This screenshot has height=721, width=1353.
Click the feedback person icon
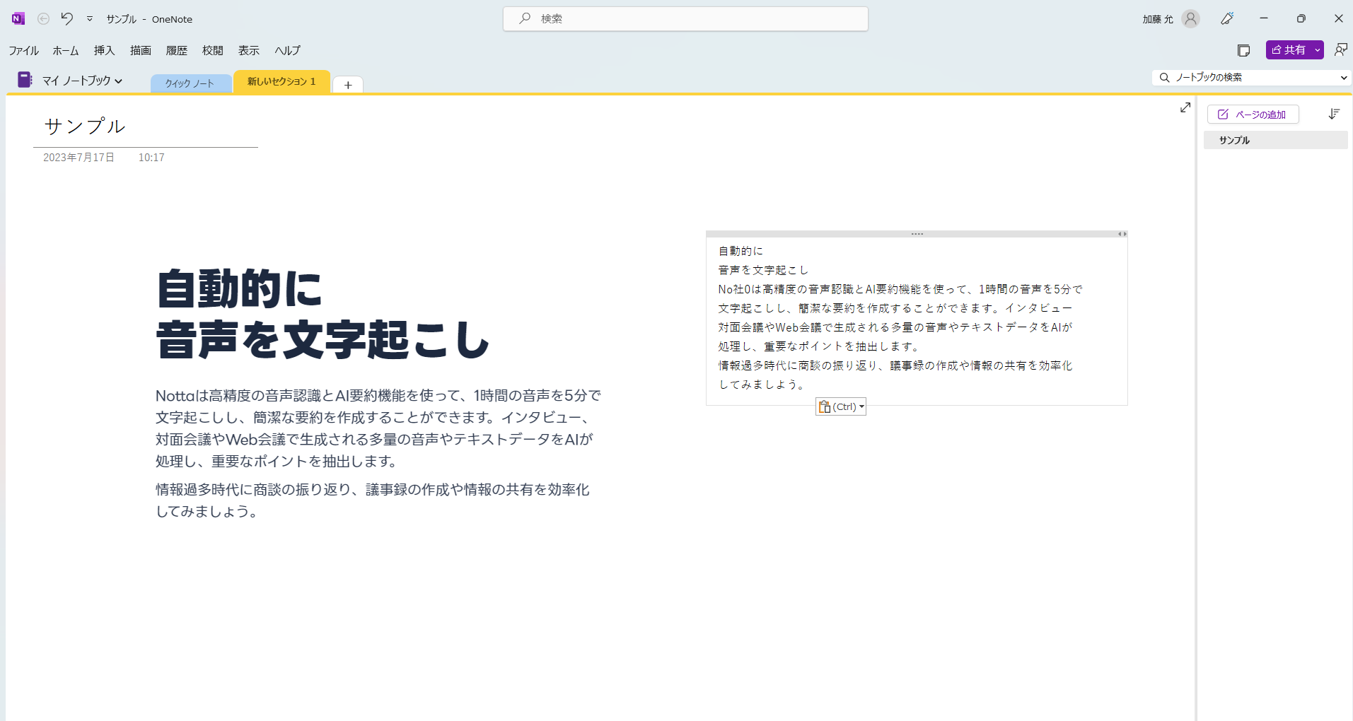click(1340, 49)
